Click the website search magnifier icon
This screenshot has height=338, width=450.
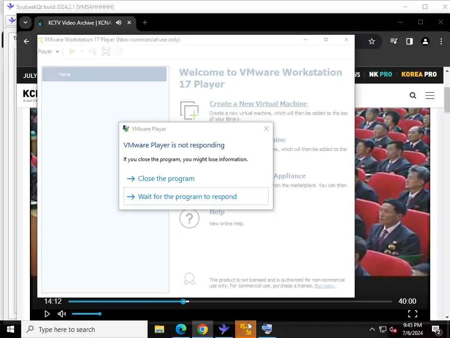pyautogui.click(x=413, y=96)
